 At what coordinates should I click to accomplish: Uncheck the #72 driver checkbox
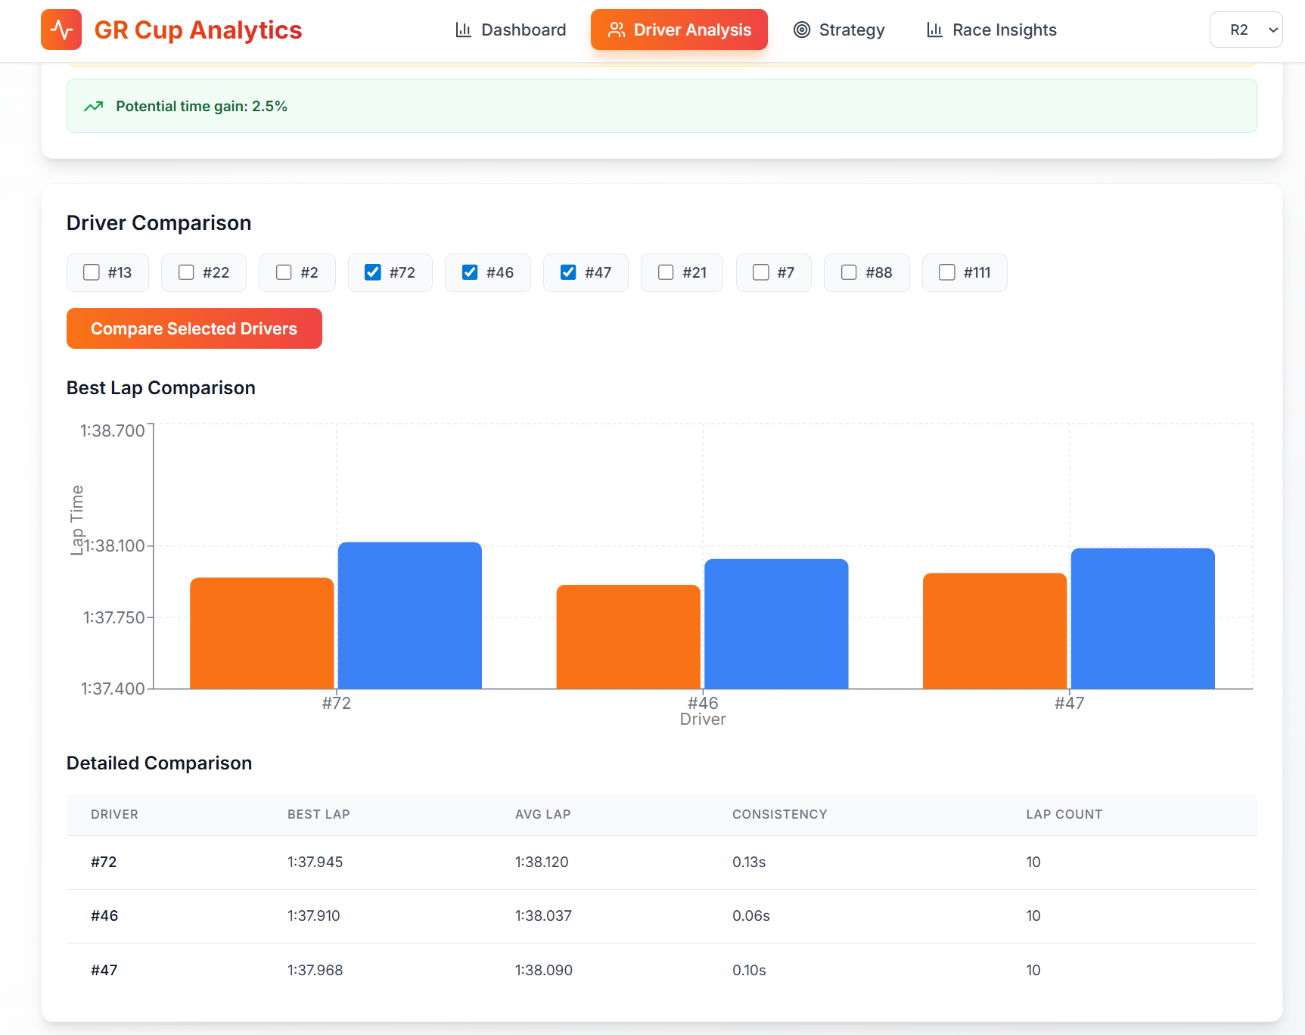click(373, 272)
